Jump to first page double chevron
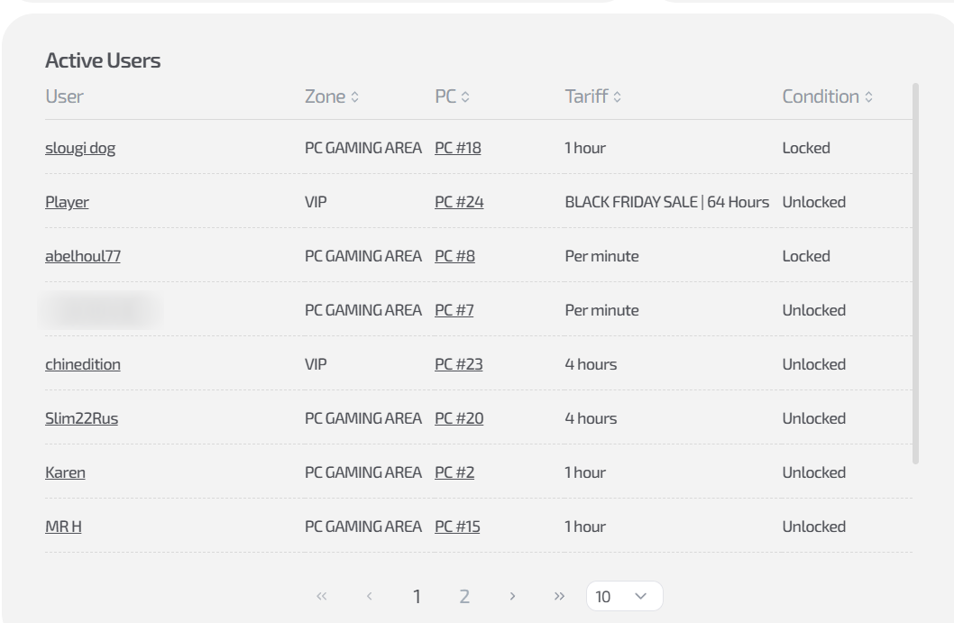The height and width of the screenshot is (623, 954). tap(322, 596)
